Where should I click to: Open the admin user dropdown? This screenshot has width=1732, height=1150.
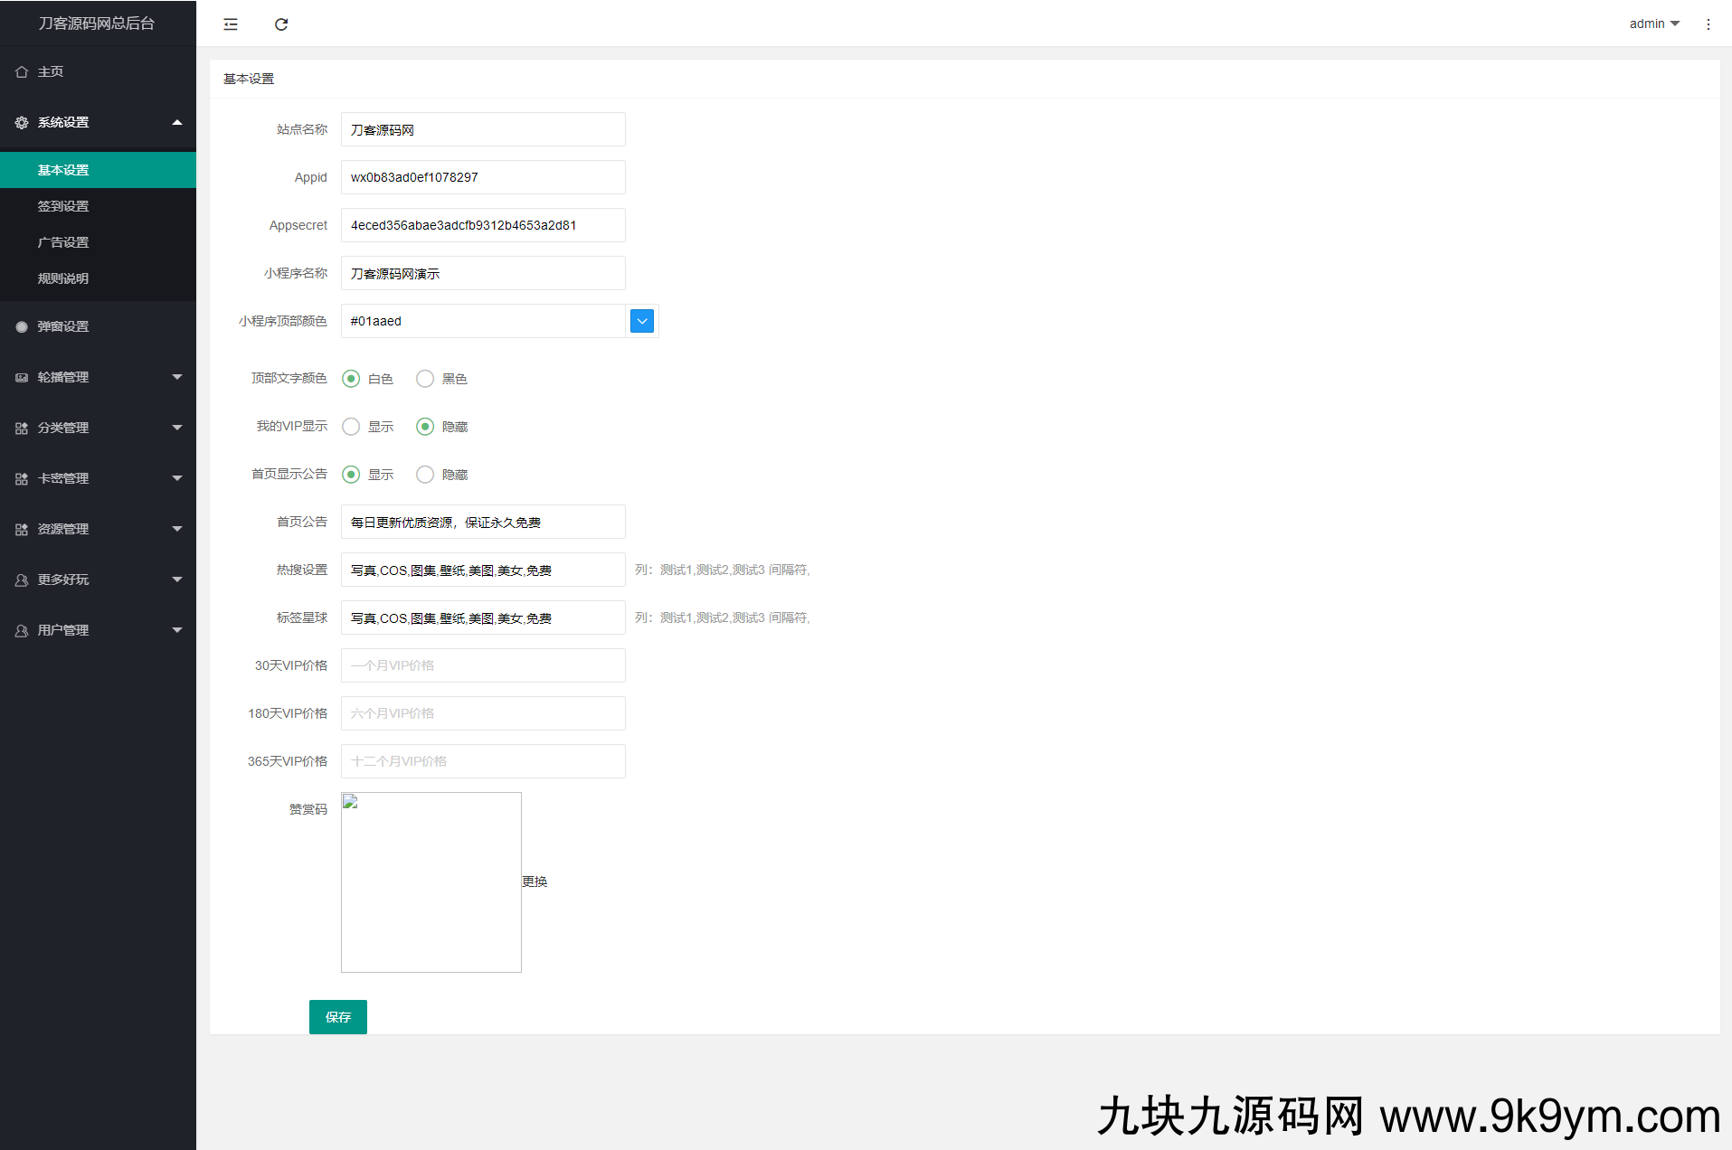coord(1653,24)
